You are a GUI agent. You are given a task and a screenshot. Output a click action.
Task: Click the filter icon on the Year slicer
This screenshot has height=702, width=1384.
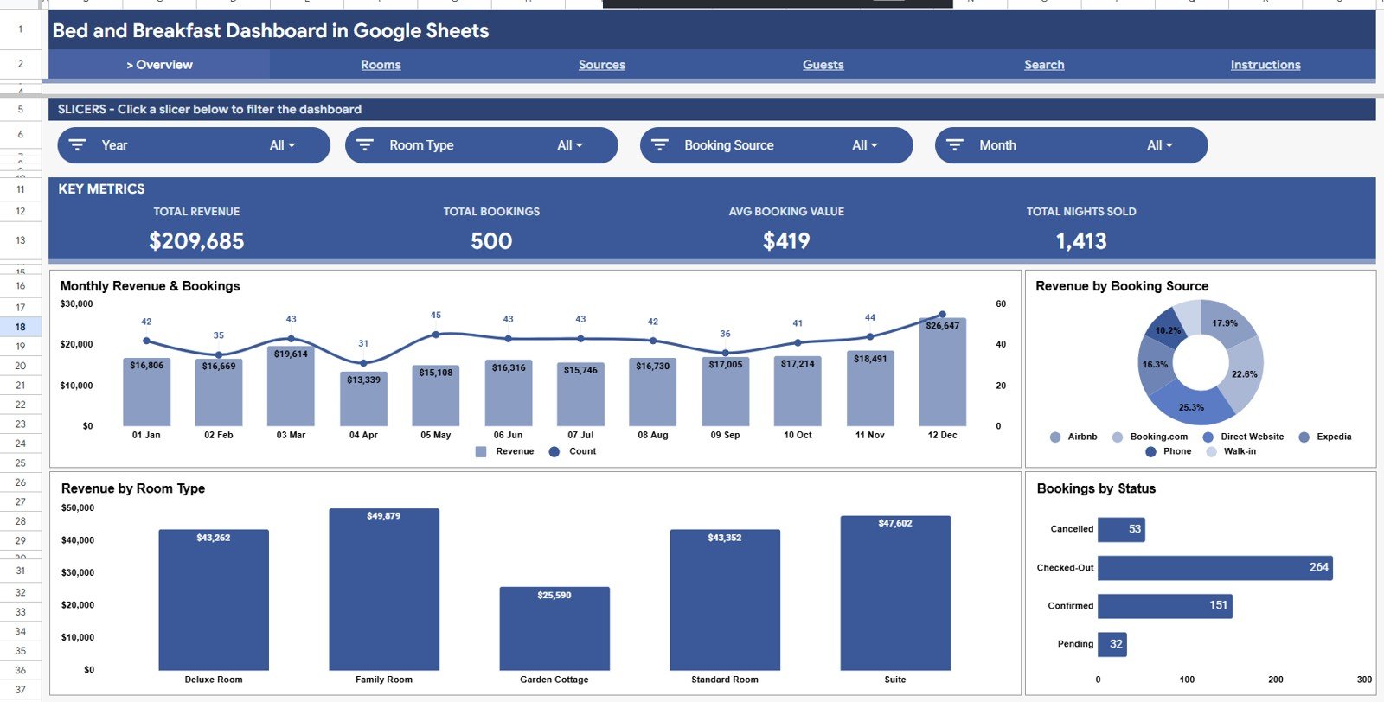point(77,145)
